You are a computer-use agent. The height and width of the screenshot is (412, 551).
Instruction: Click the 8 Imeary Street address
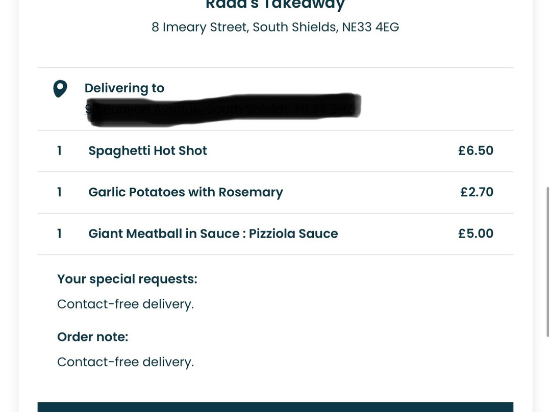click(275, 27)
